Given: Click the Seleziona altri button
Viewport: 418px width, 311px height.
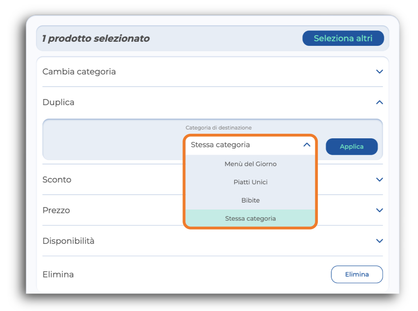Looking at the screenshot, I should (343, 38).
